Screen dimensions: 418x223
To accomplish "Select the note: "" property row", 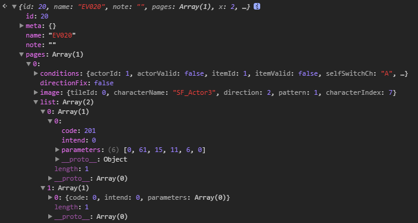I will (40, 45).
